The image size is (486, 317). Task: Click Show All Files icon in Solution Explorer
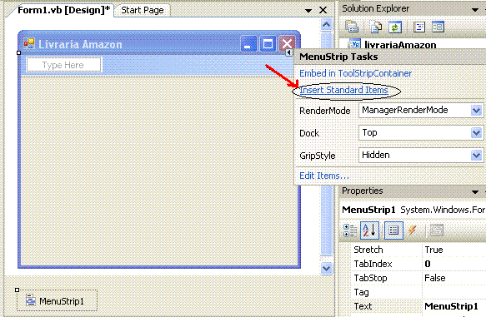376,27
